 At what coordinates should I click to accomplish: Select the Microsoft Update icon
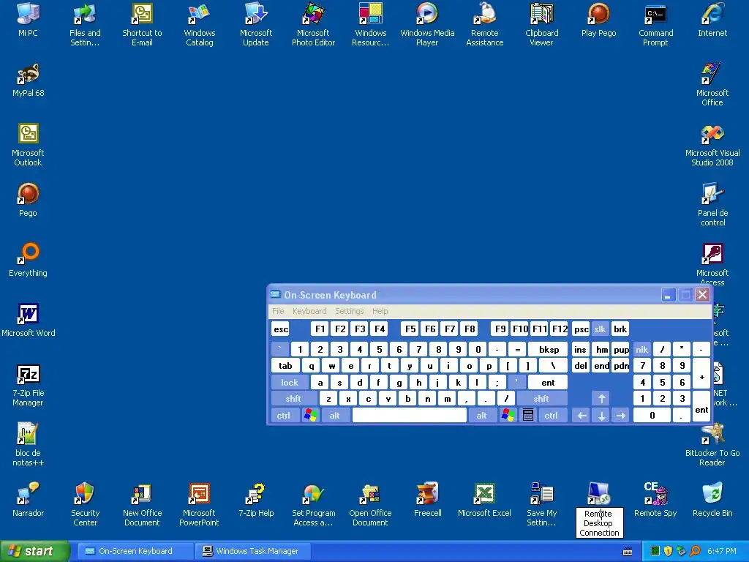pos(256,15)
